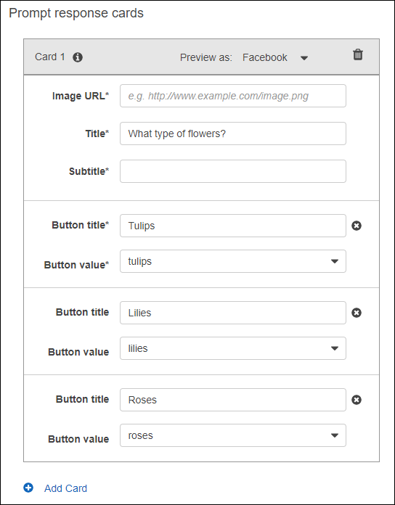Remove the Tulips button entry
Viewport: 395px width, 505px height.
coord(357,226)
